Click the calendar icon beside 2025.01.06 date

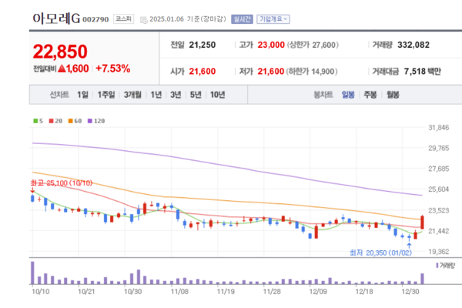[x=143, y=20]
